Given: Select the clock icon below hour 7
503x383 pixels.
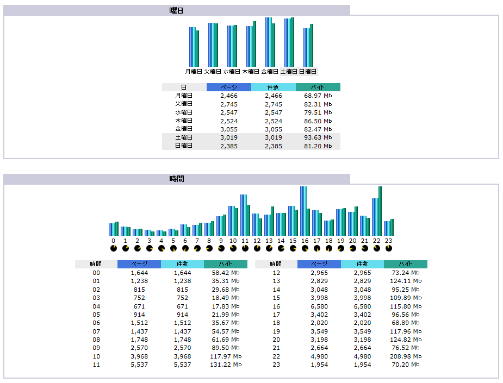Looking at the screenshot, I should (197, 248).
